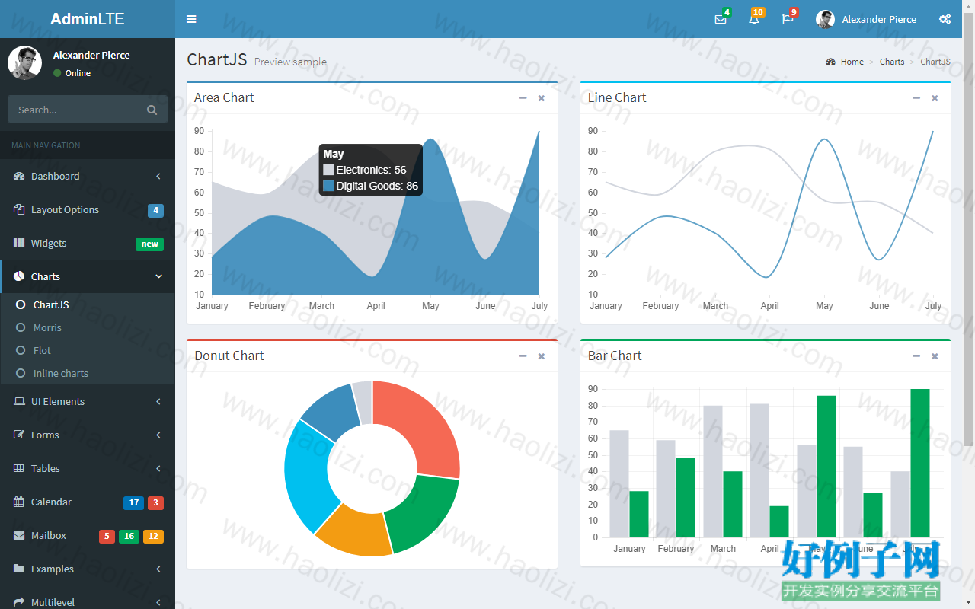Select the Morris circle item

21,327
